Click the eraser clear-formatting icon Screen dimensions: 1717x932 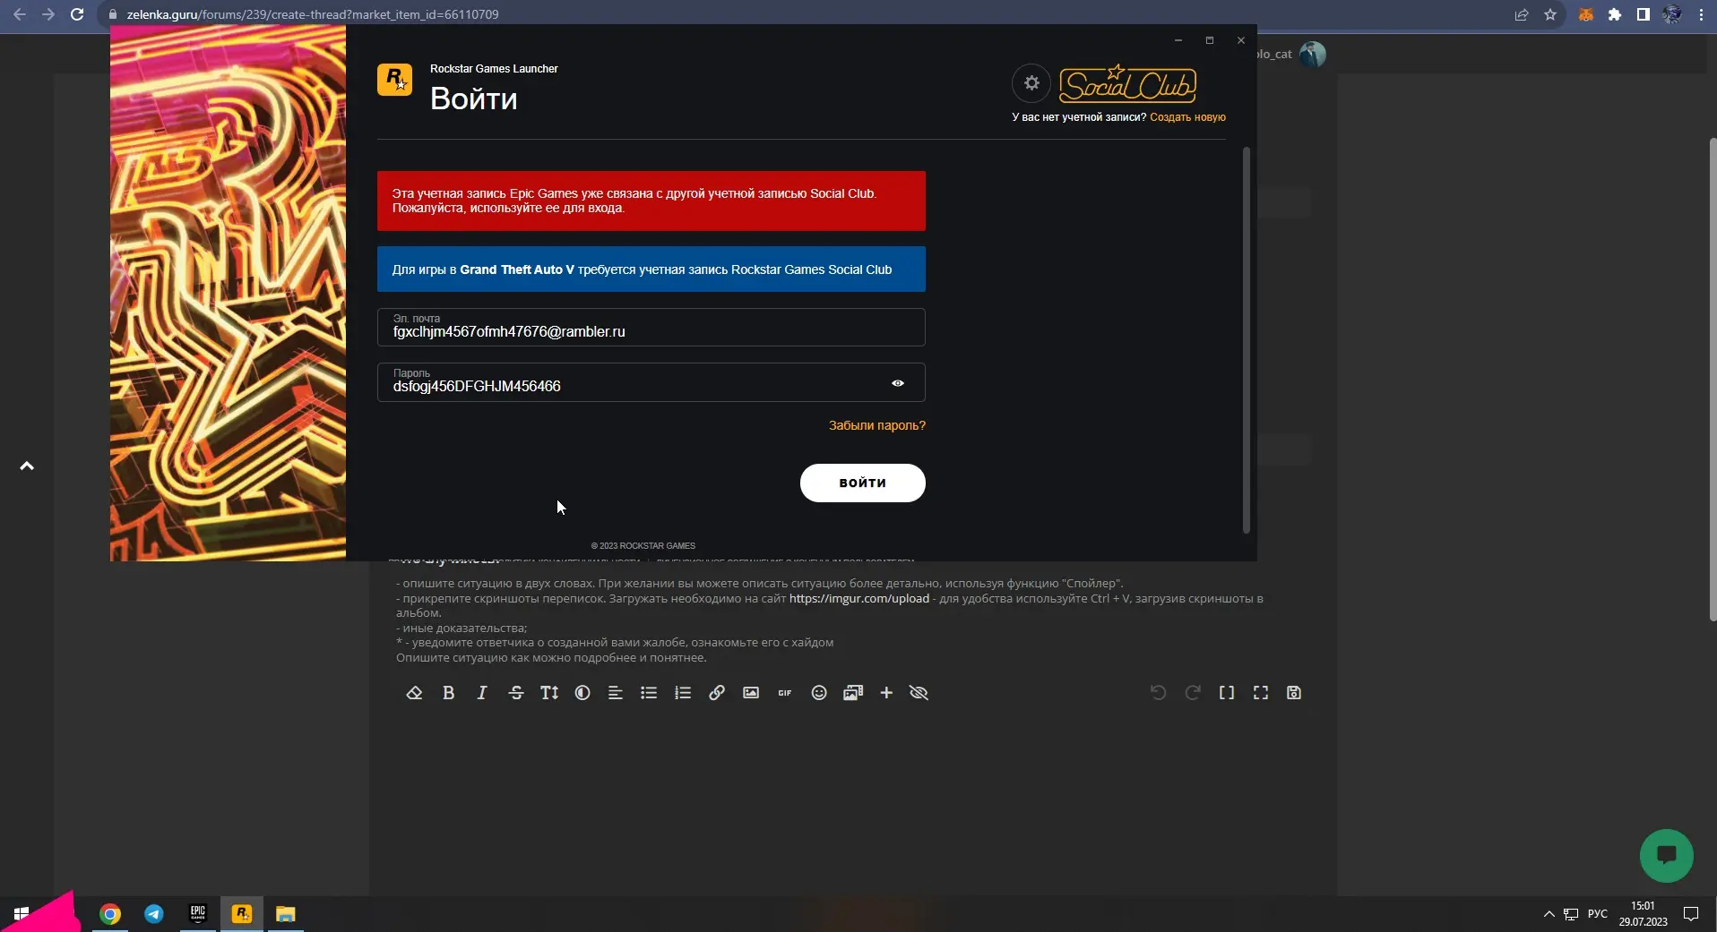(x=414, y=693)
